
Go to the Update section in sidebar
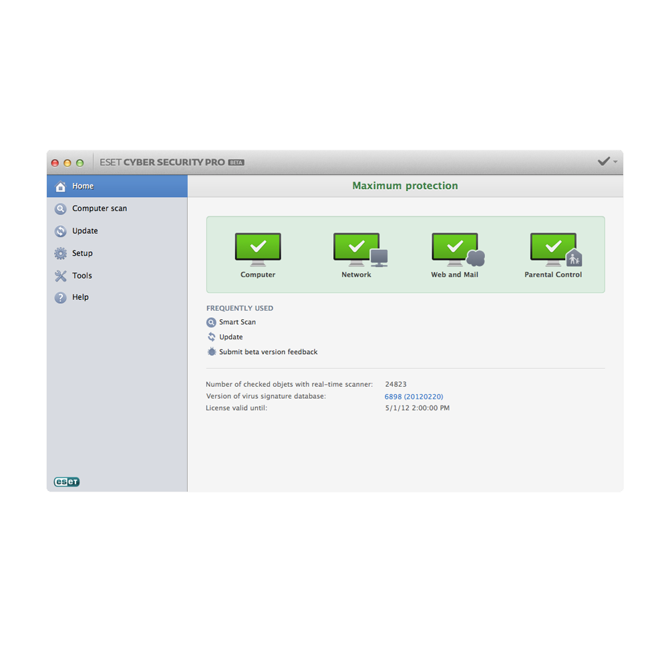[117, 231]
